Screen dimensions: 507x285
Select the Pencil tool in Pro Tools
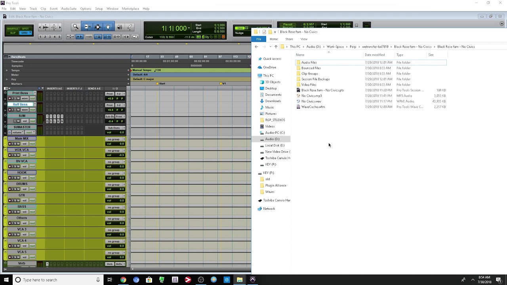[130, 27]
